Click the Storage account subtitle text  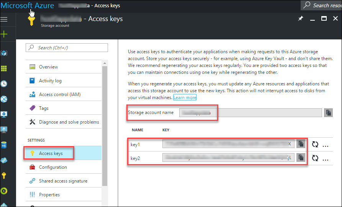tap(55, 26)
